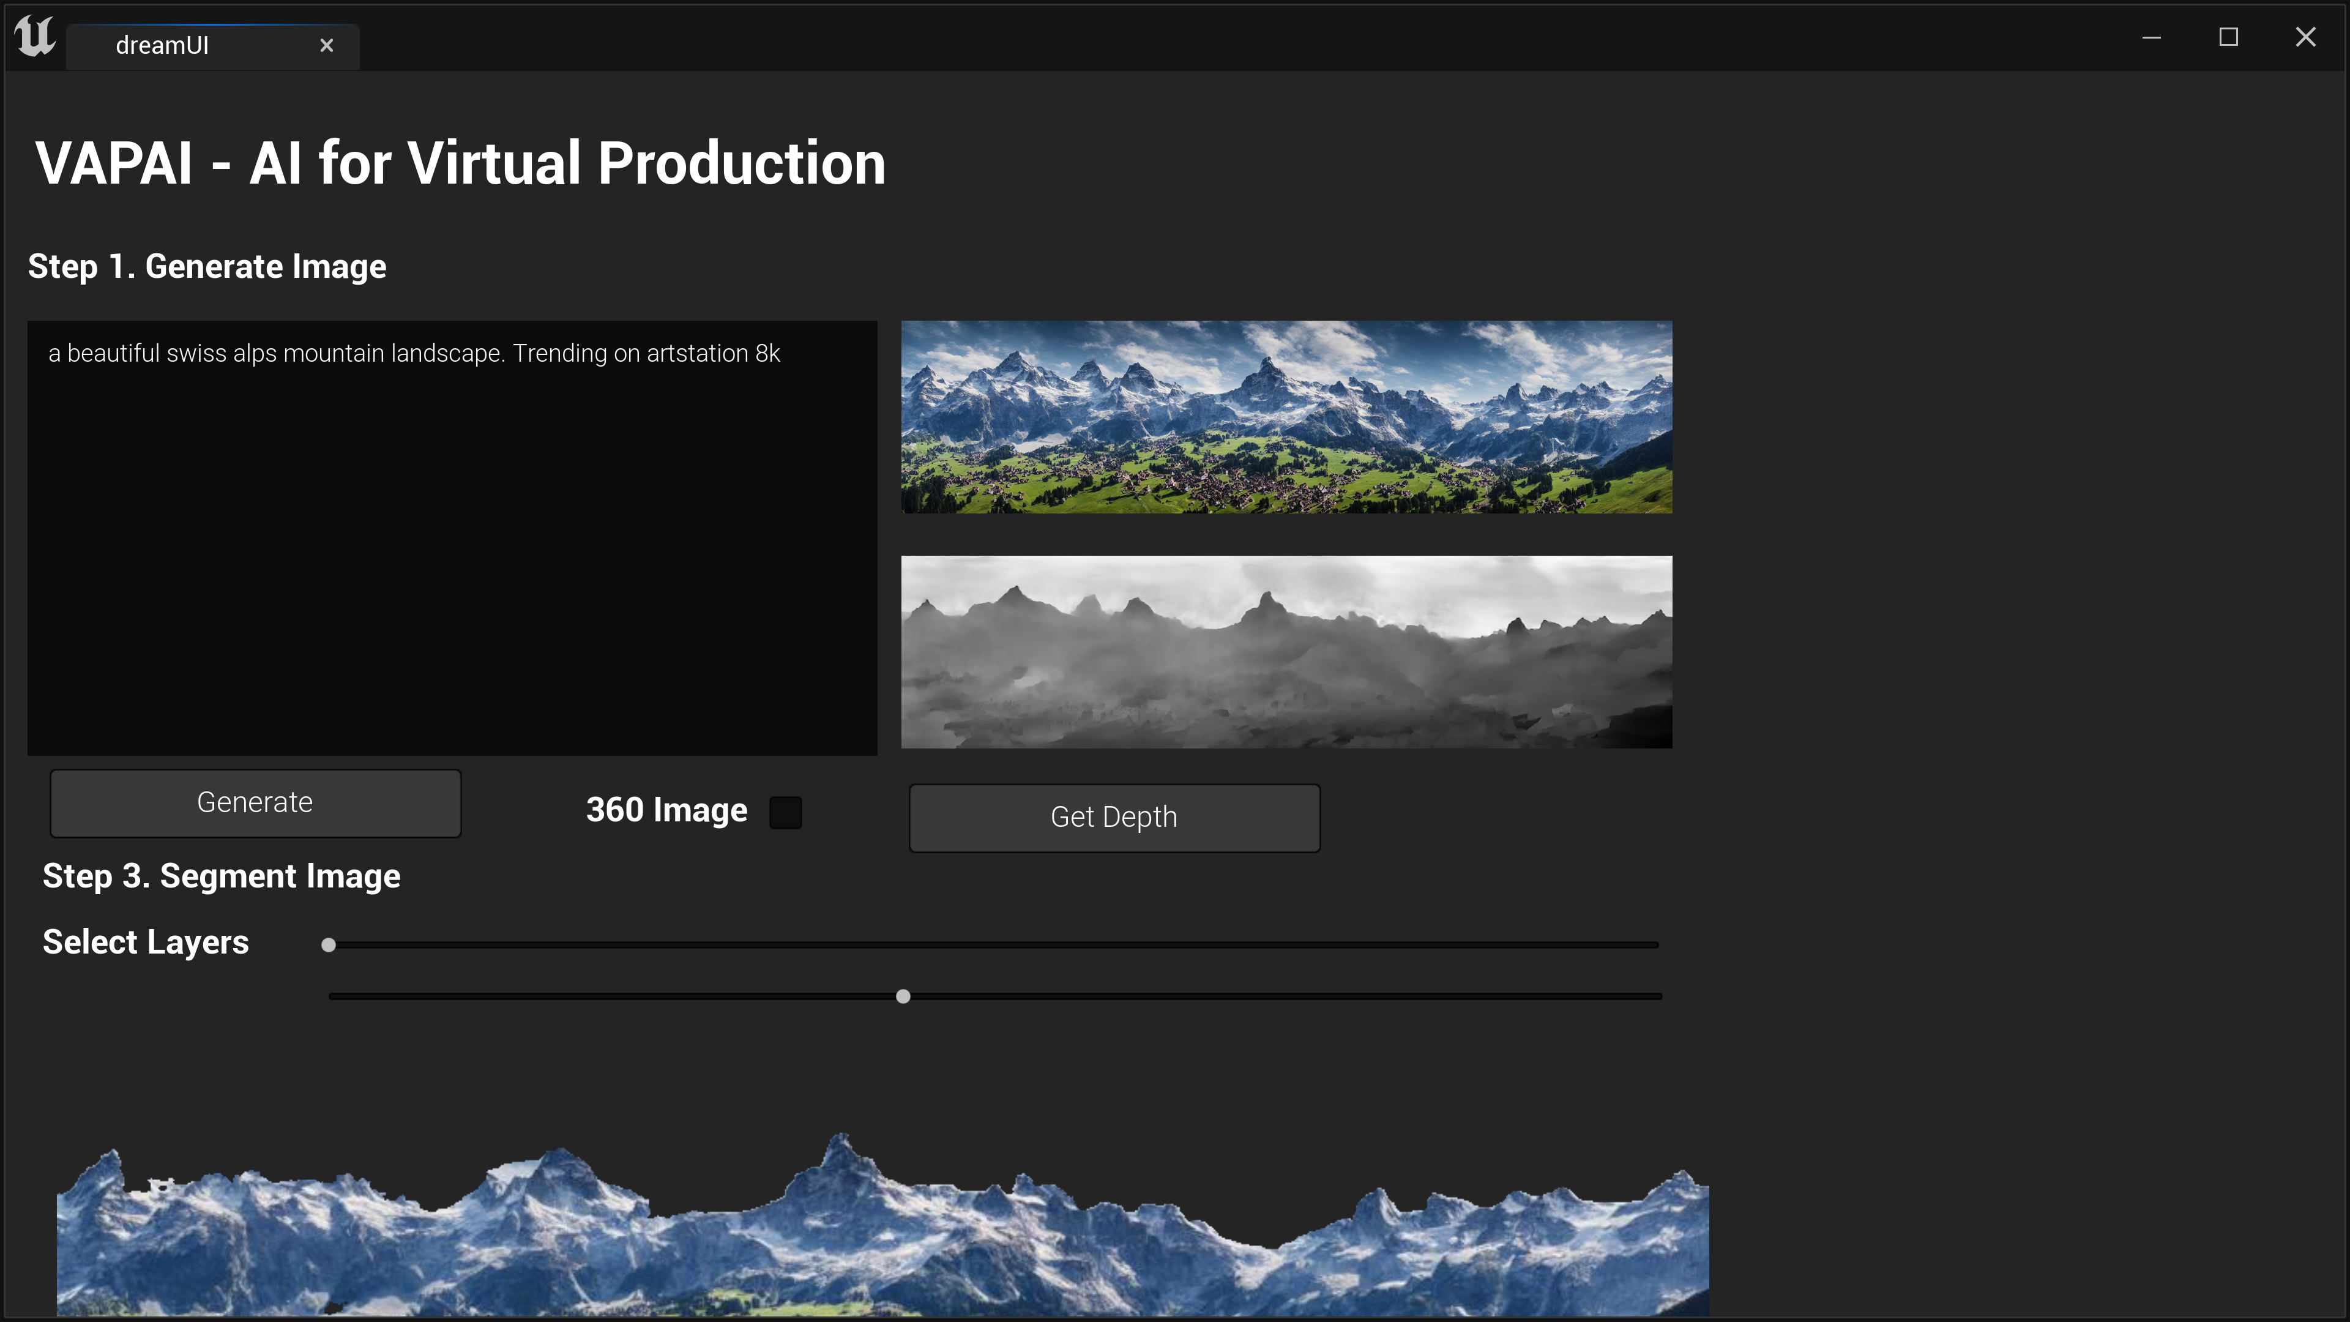Click the first Select Layers slider handle
The height and width of the screenshot is (1322, 2350).
[x=329, y=945]
